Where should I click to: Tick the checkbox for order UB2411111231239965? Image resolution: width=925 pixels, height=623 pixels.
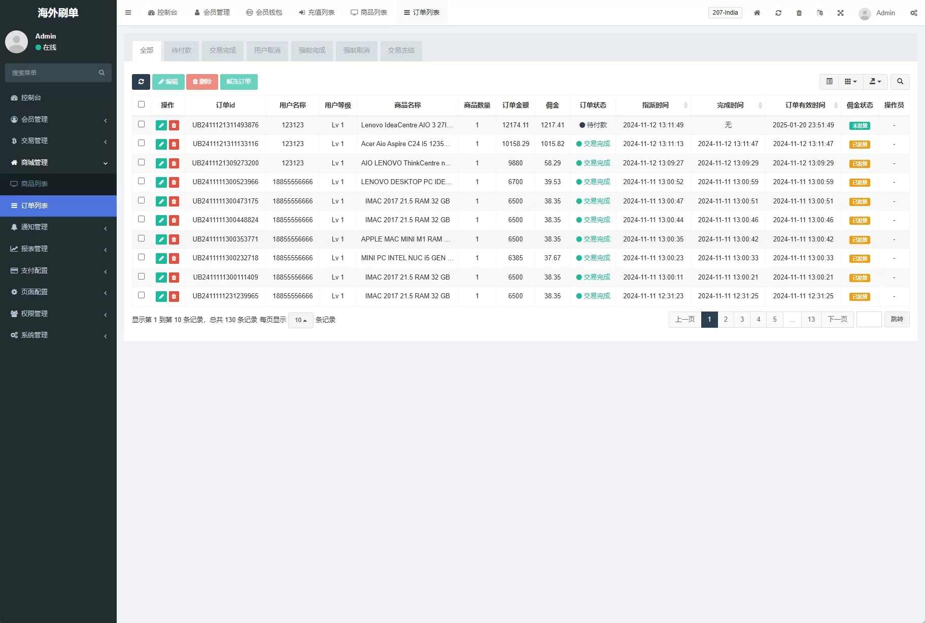[142, 295]
